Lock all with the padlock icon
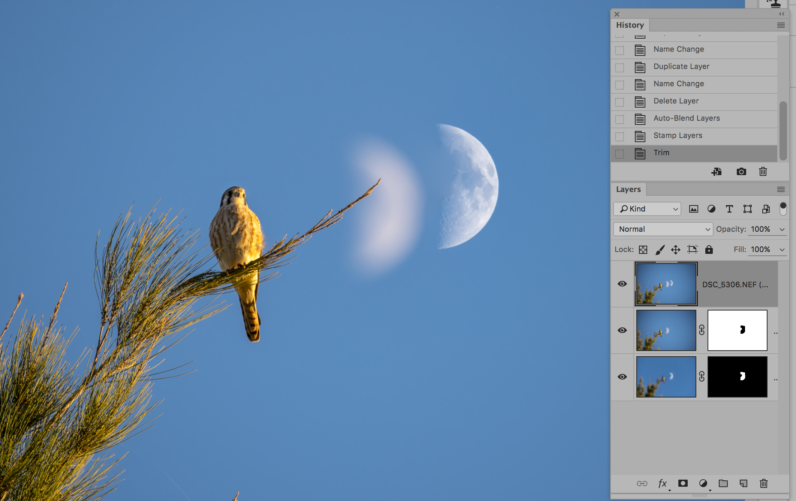This screenshot has height=501, width=796. pyautogui.click(x=709, y=250)
